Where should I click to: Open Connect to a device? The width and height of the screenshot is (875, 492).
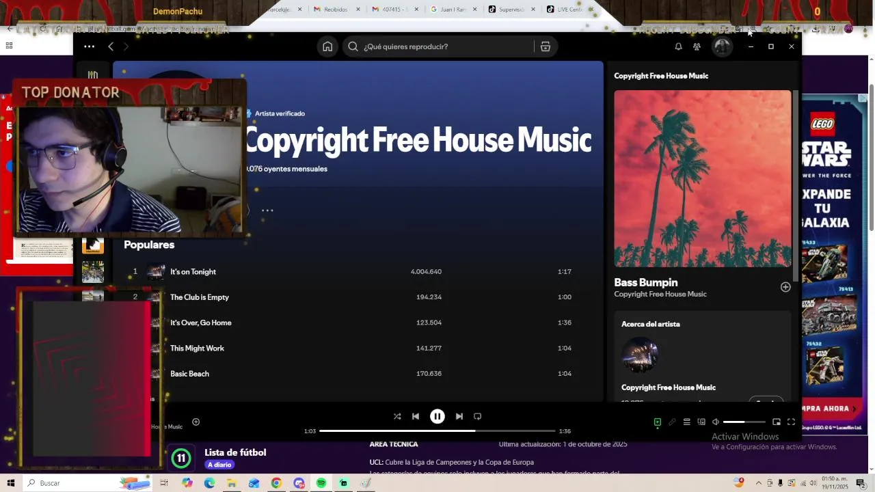[701, 422]
